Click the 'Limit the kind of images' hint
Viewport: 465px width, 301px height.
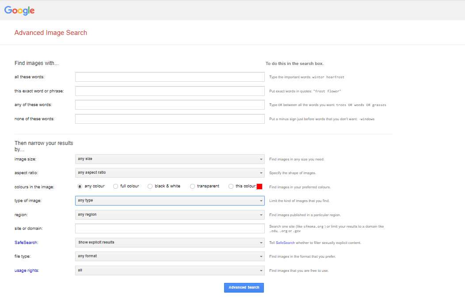click(x=299, y=201)
